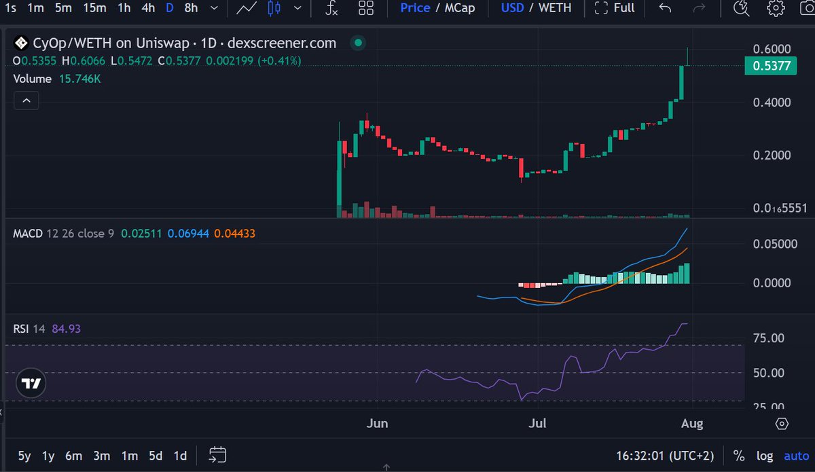Open the timeframe dropdown chevron
815x472 pixels.
click(x=215, y=8)
